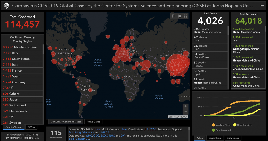Open the NHC data source link
The width and height of the screenshot is (268, 141).
(x=112, y=136)
